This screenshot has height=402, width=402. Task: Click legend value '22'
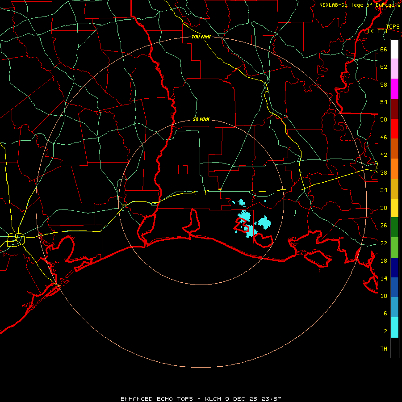click(x=384, y=243)
